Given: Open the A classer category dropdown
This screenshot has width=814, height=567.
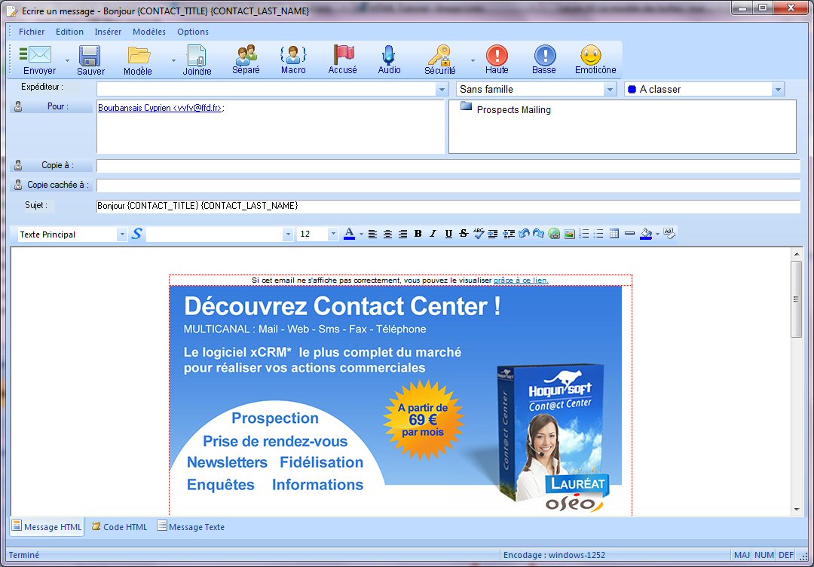Looking at the screenshot, I should (778, 89).
